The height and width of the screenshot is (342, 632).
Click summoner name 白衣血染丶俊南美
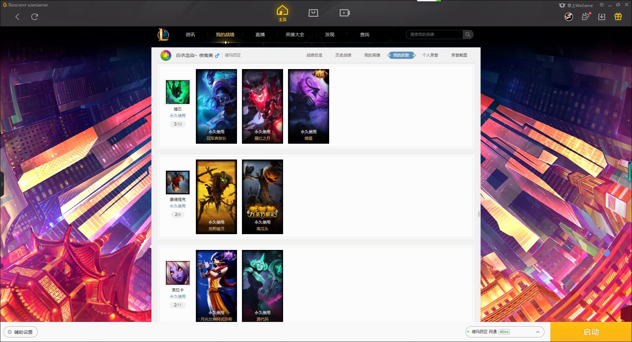(195, 55)
